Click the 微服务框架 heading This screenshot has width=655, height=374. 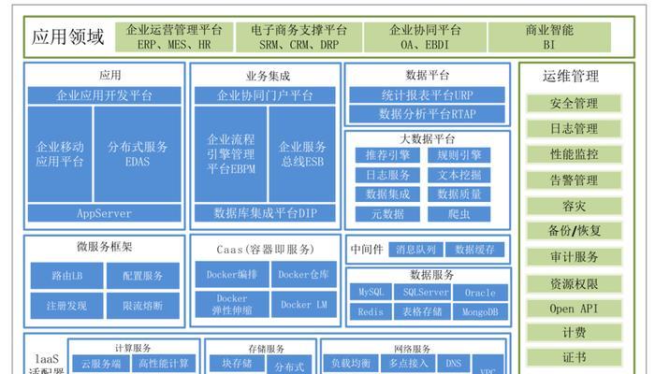click(x=105, y=247)
